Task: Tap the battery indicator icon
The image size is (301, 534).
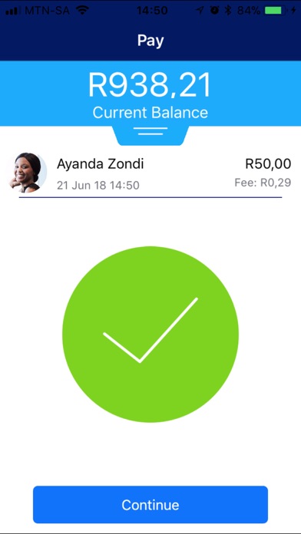Action: coord(276,11)
